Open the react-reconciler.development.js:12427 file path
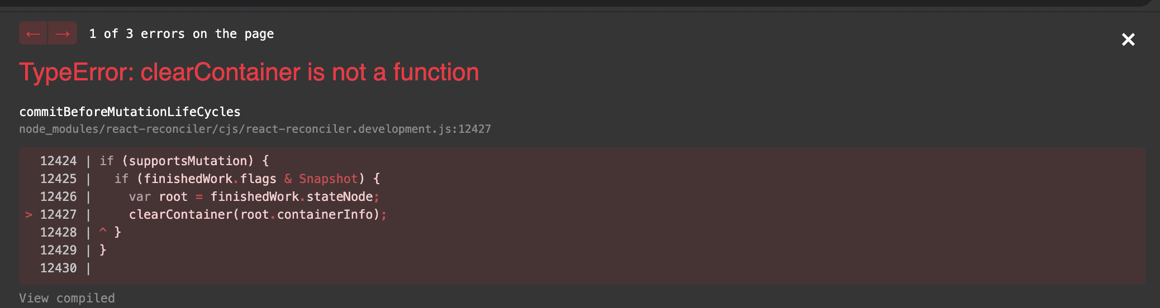 pos(255,129)
